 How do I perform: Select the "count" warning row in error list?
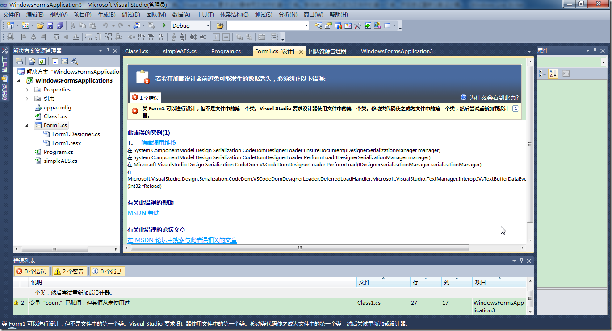tap(270, 306)
